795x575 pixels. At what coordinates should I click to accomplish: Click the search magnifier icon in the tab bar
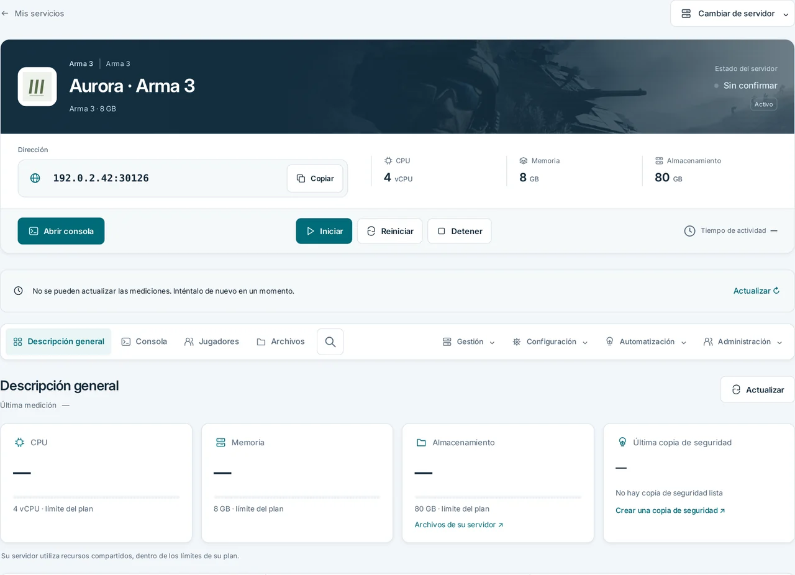330,342
